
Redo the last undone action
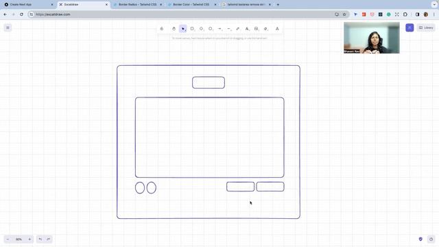[x=48, y=239]
